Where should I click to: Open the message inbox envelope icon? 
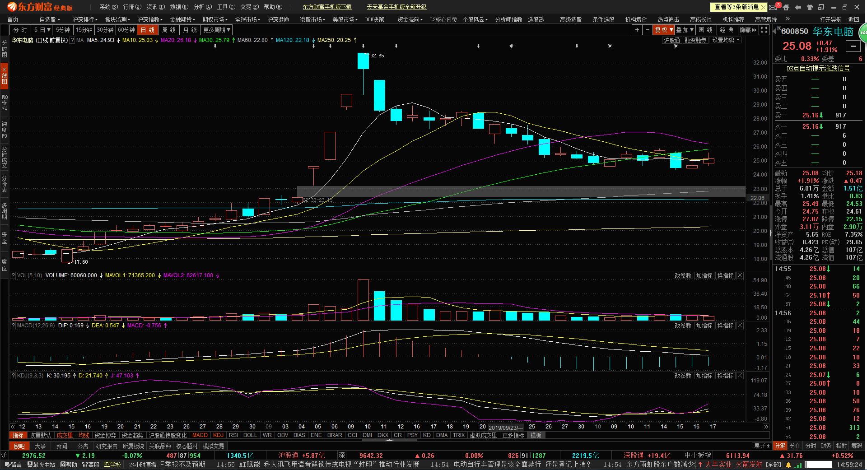click(774, 7)
